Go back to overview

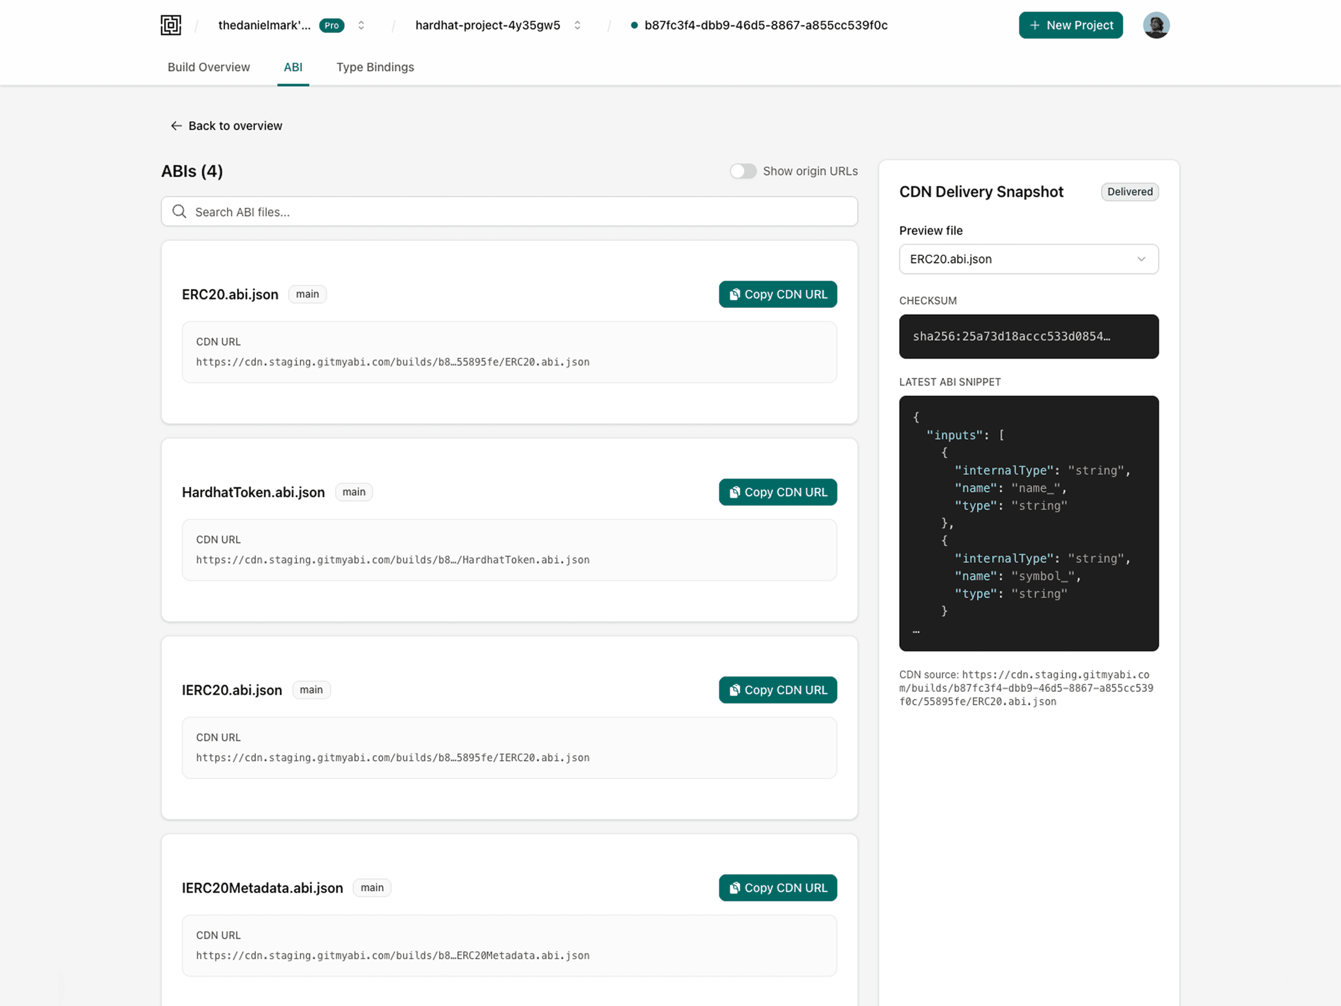click(x=226, y=125)
